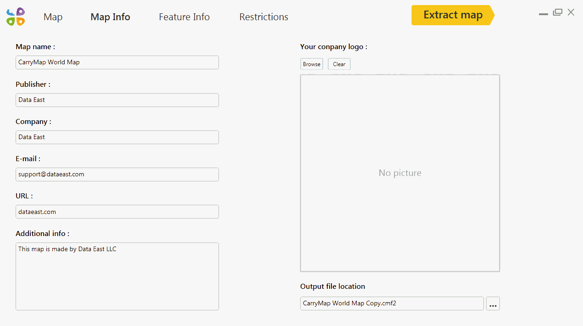Screen dimensions: 583x326
Task: Click the 'Publisher :' label
Action: point(33,84)
